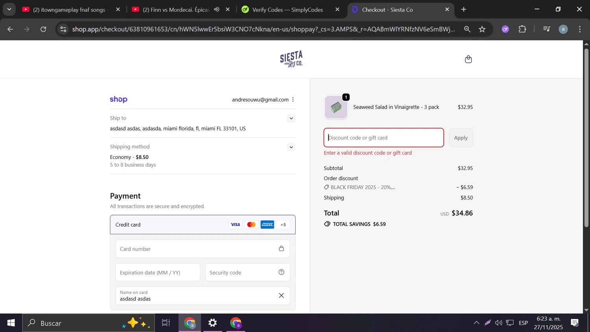Click the Buscar taskbar search box

point(88,323)
